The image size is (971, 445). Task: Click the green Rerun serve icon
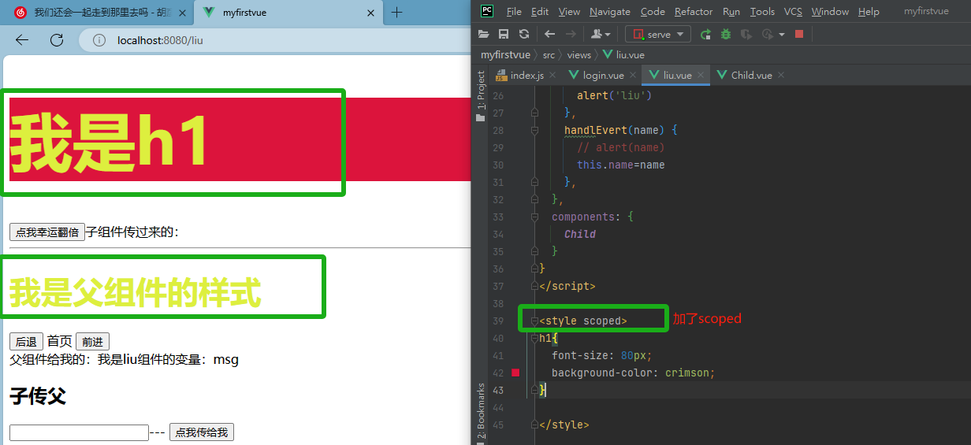tap(705, 34)
